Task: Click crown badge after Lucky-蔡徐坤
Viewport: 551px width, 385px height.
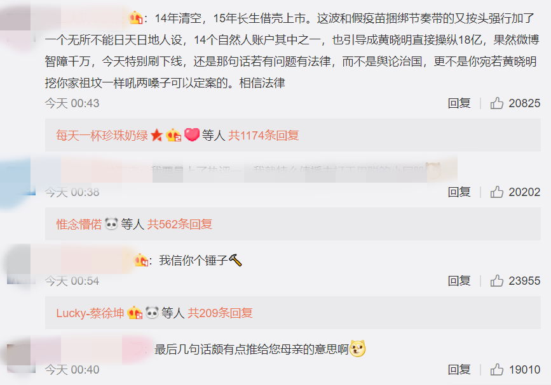Action: [x=135, y=313]
